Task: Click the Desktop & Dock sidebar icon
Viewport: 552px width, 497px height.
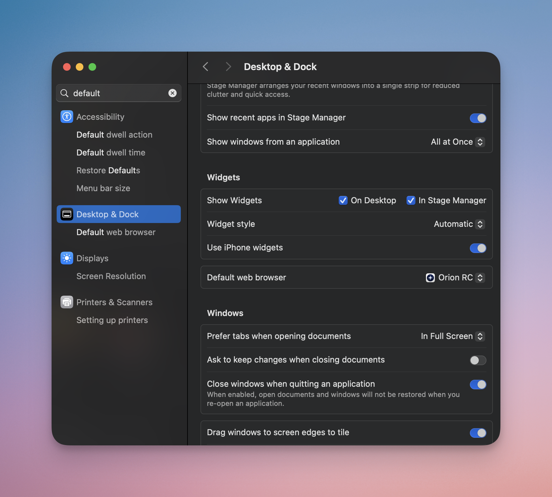Action: click(x=67, y=214)
